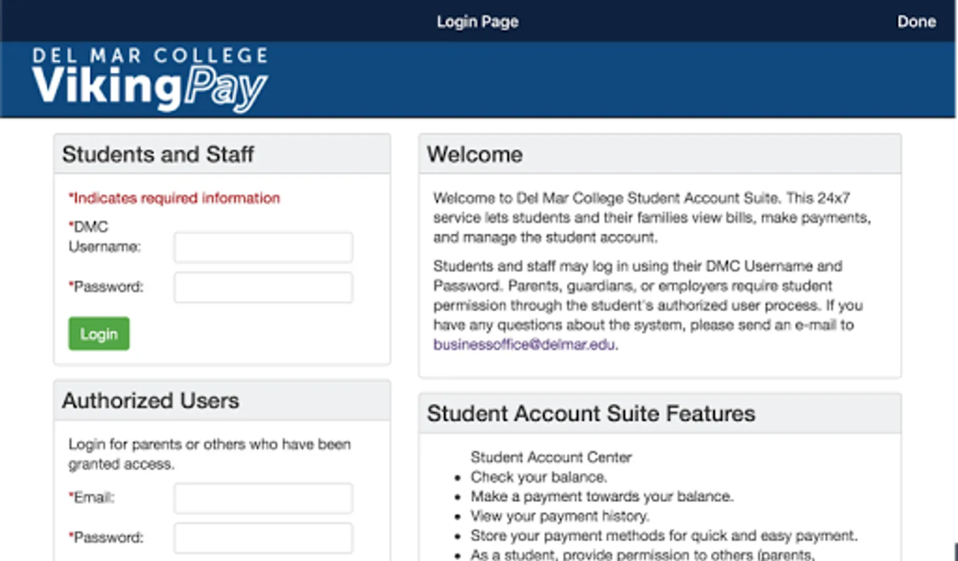
Task: Click "Login for parents or others" description
Action: (210, 454)
